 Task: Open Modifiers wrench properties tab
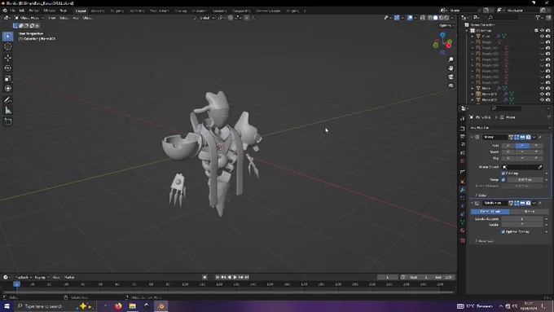click(463, 190)
